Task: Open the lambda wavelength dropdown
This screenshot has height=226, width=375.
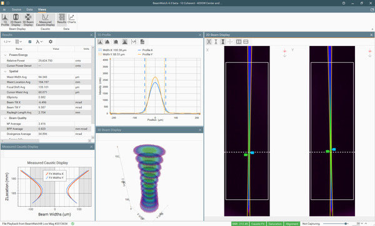Action: (x=39, y=42)
